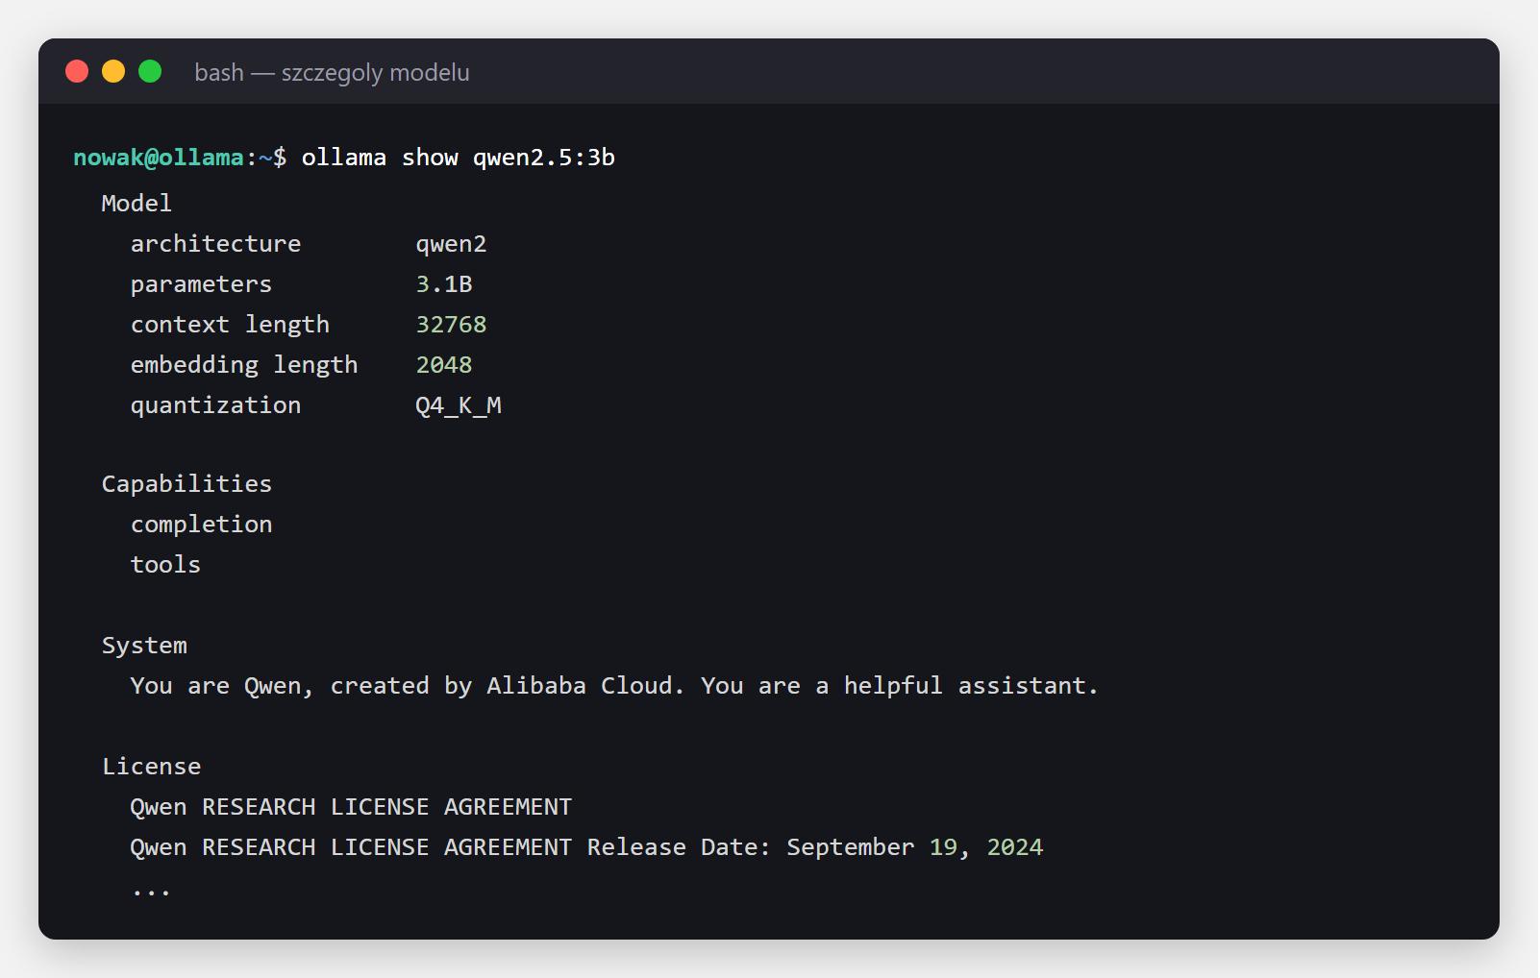Click the trailing '...' ellipsis line
This screenshot has height=978, width=1540.
coord(152,893)
